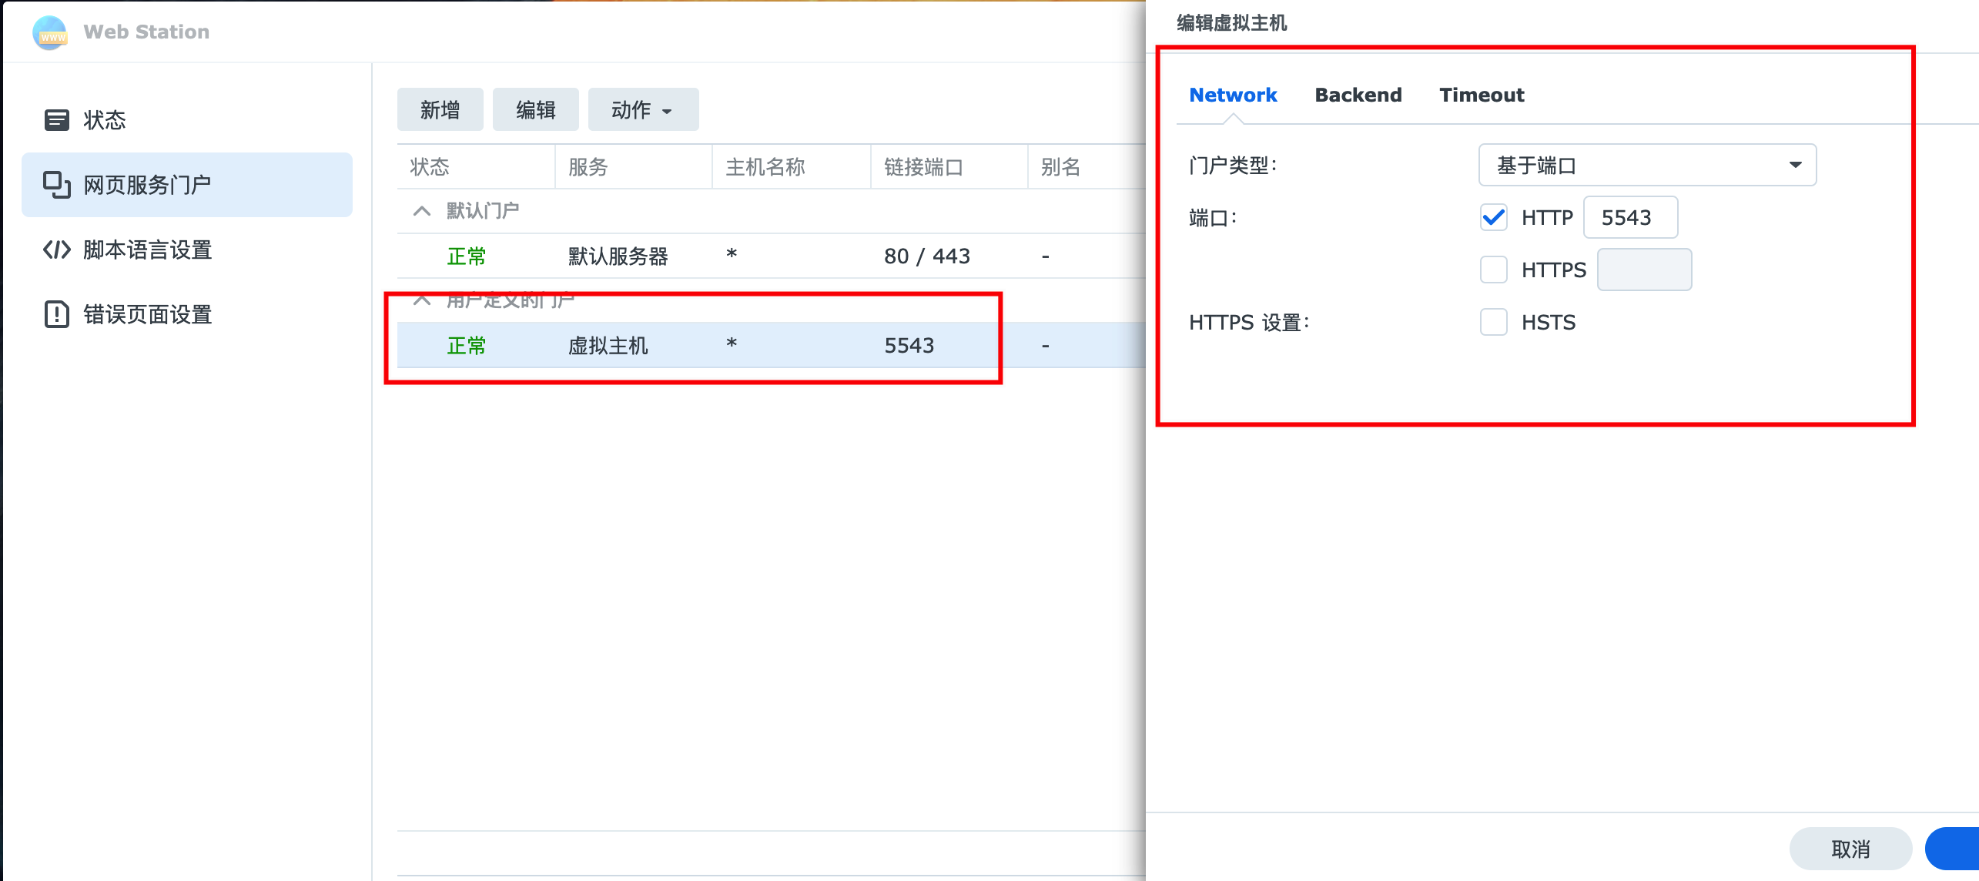Expand the 动作 actions dropdown
Screen dimensions: 1979x881
tap(642, 110)
